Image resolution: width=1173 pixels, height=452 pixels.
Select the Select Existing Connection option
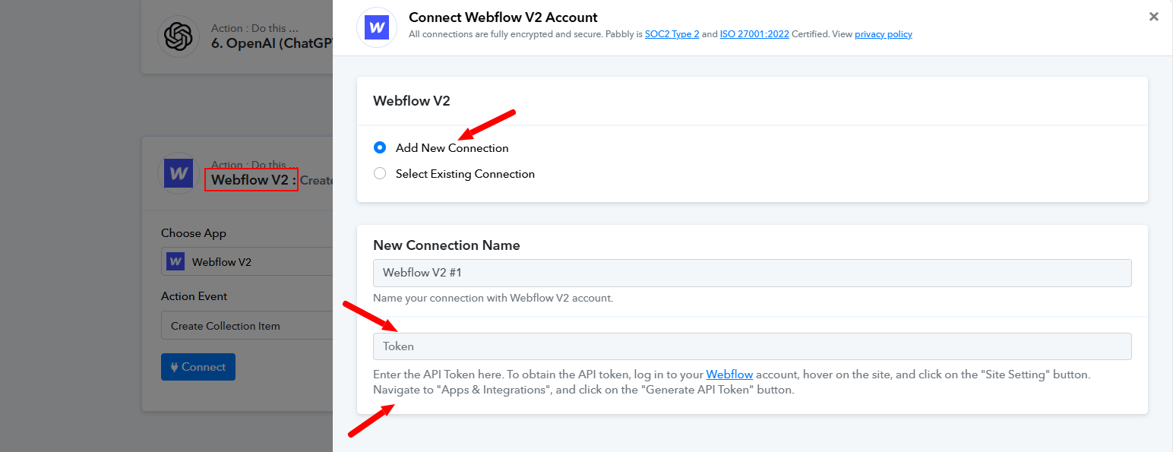(x=380, y=173)
